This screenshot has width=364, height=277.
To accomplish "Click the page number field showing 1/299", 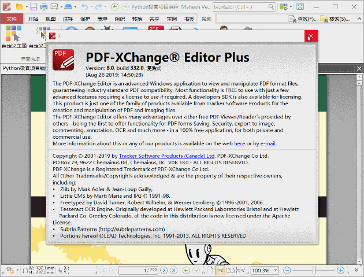I will point(138,270).
